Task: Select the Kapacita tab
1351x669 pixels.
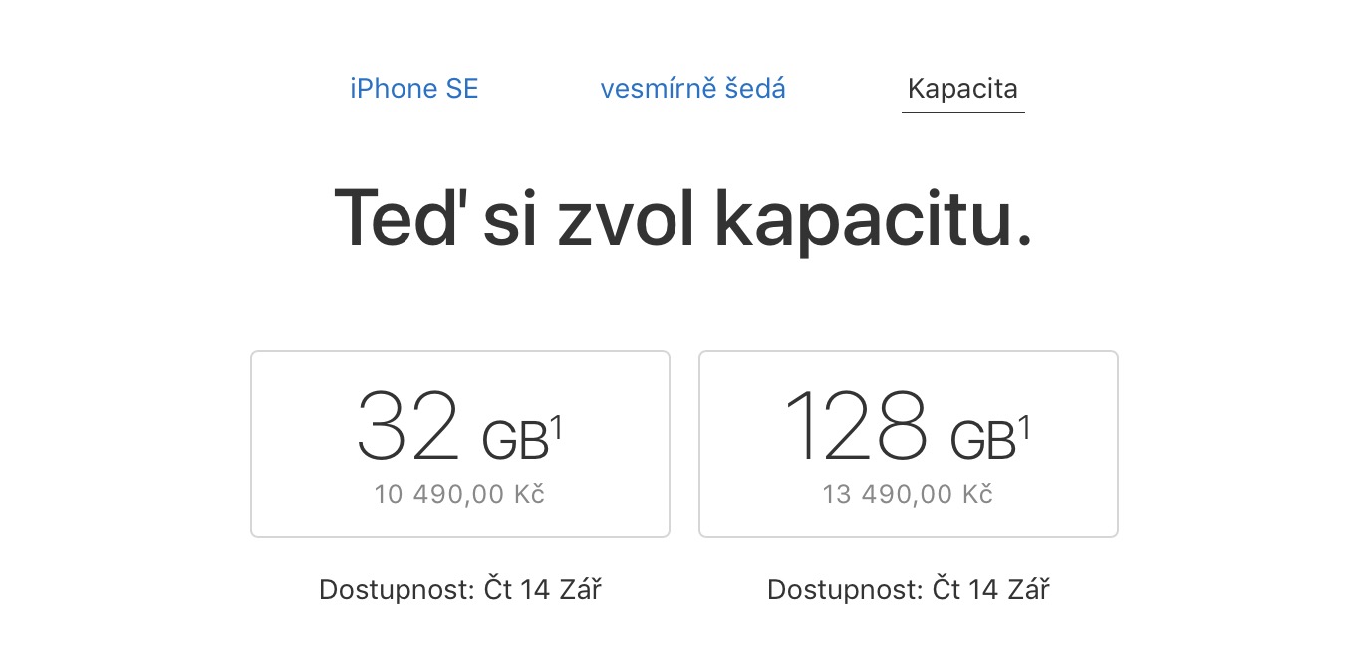Action: pos(962,89)
